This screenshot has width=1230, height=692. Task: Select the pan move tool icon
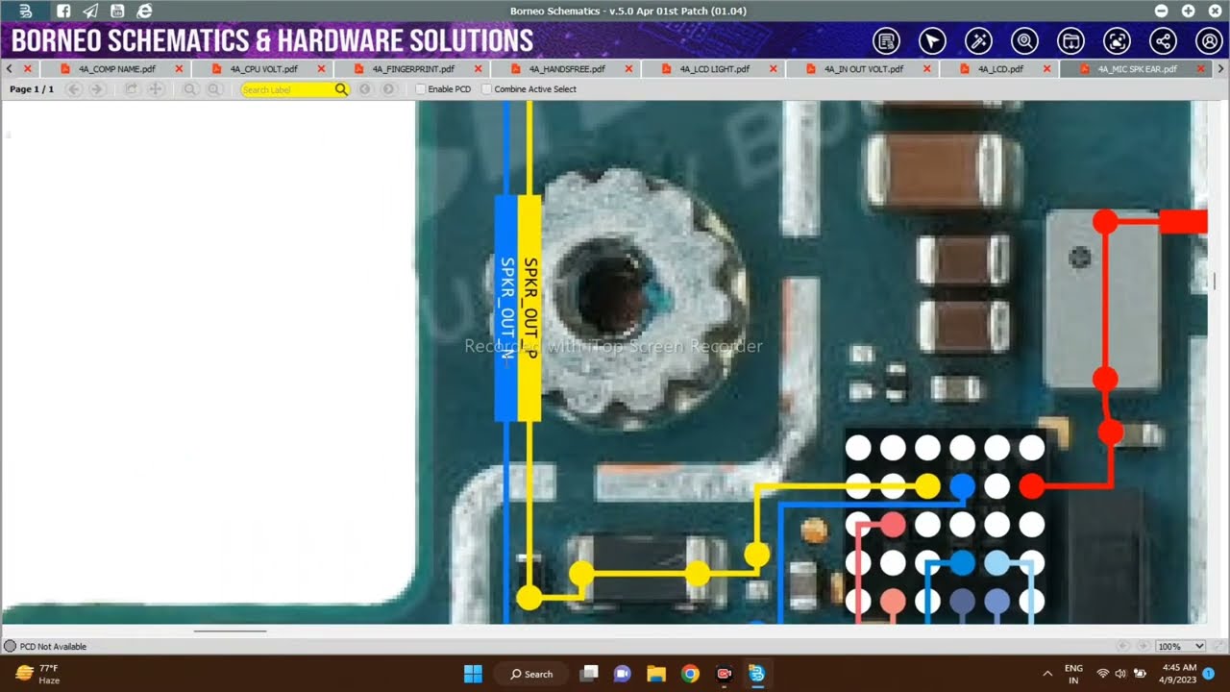pos(156,89)
